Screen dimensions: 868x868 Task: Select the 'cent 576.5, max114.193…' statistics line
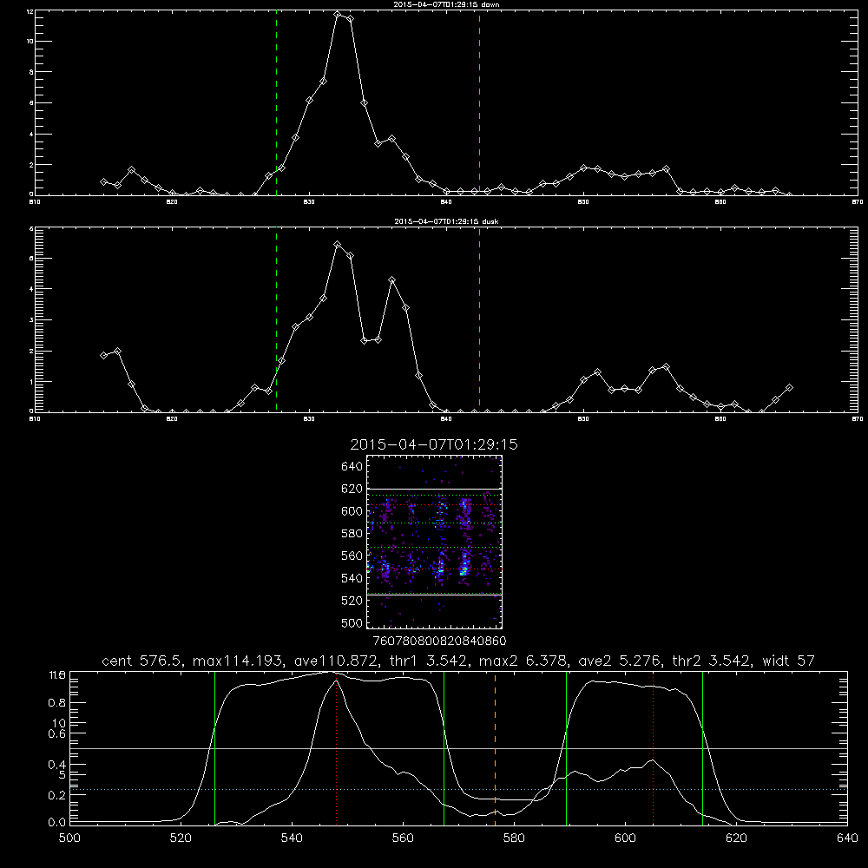[458, 661]
